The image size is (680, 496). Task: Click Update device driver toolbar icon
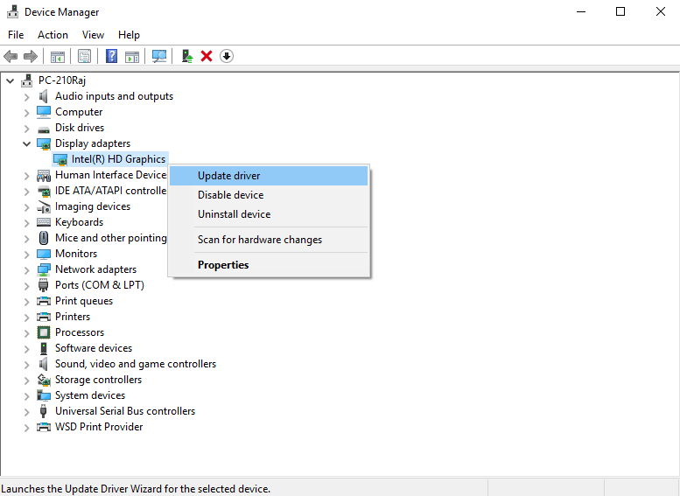[187, 56]
